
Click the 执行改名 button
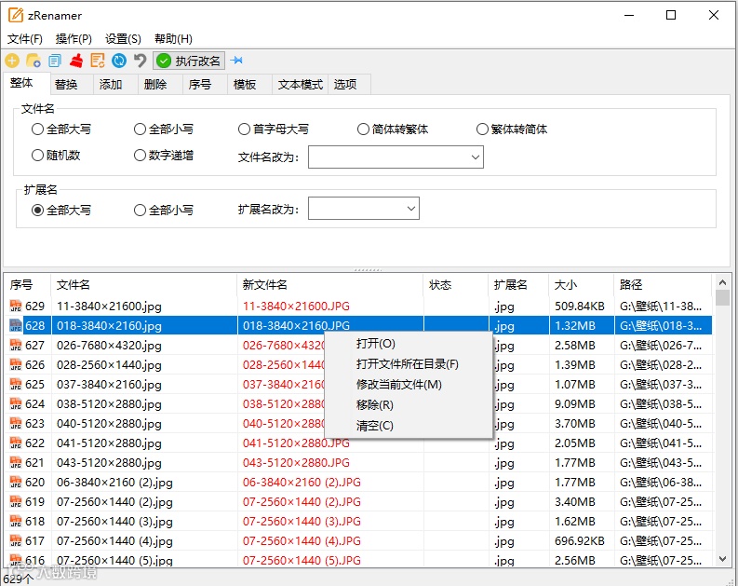click(x=189, y=61)
